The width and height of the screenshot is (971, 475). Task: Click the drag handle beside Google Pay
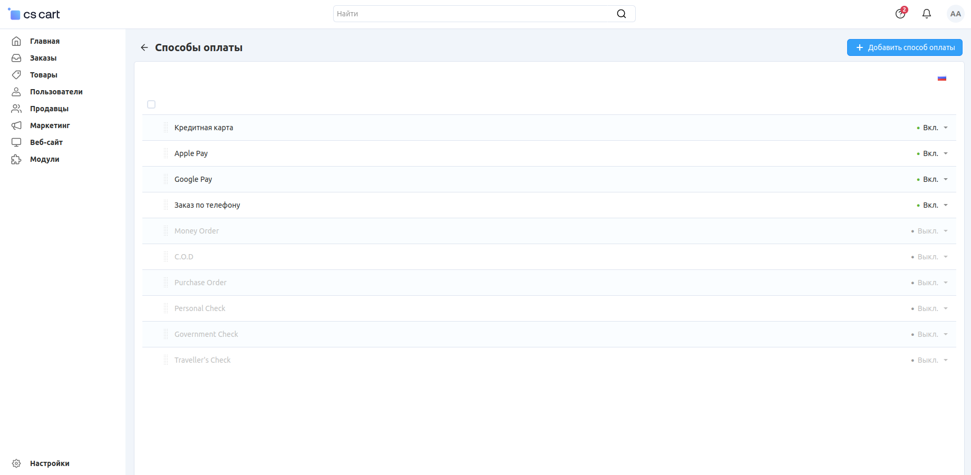[x=166, y=179]
